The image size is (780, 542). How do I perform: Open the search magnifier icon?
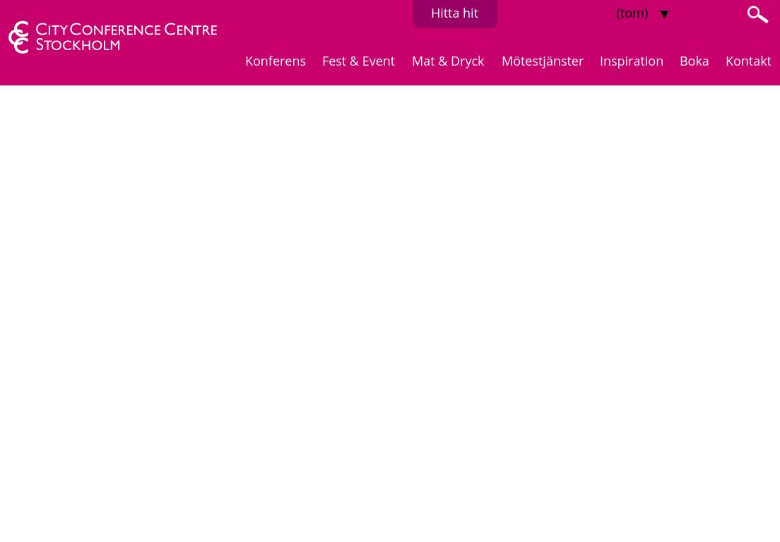click(757, 14)
